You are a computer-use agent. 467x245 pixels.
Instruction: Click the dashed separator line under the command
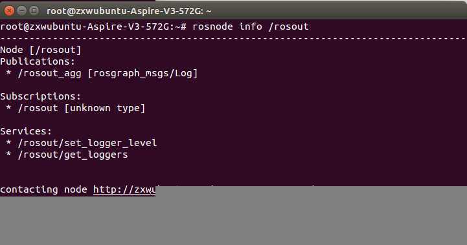click(233, 38)
